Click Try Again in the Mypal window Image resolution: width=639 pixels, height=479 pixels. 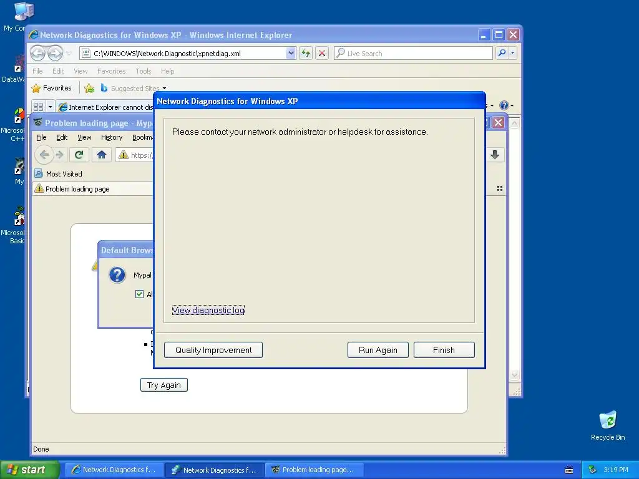pos(164,385)
